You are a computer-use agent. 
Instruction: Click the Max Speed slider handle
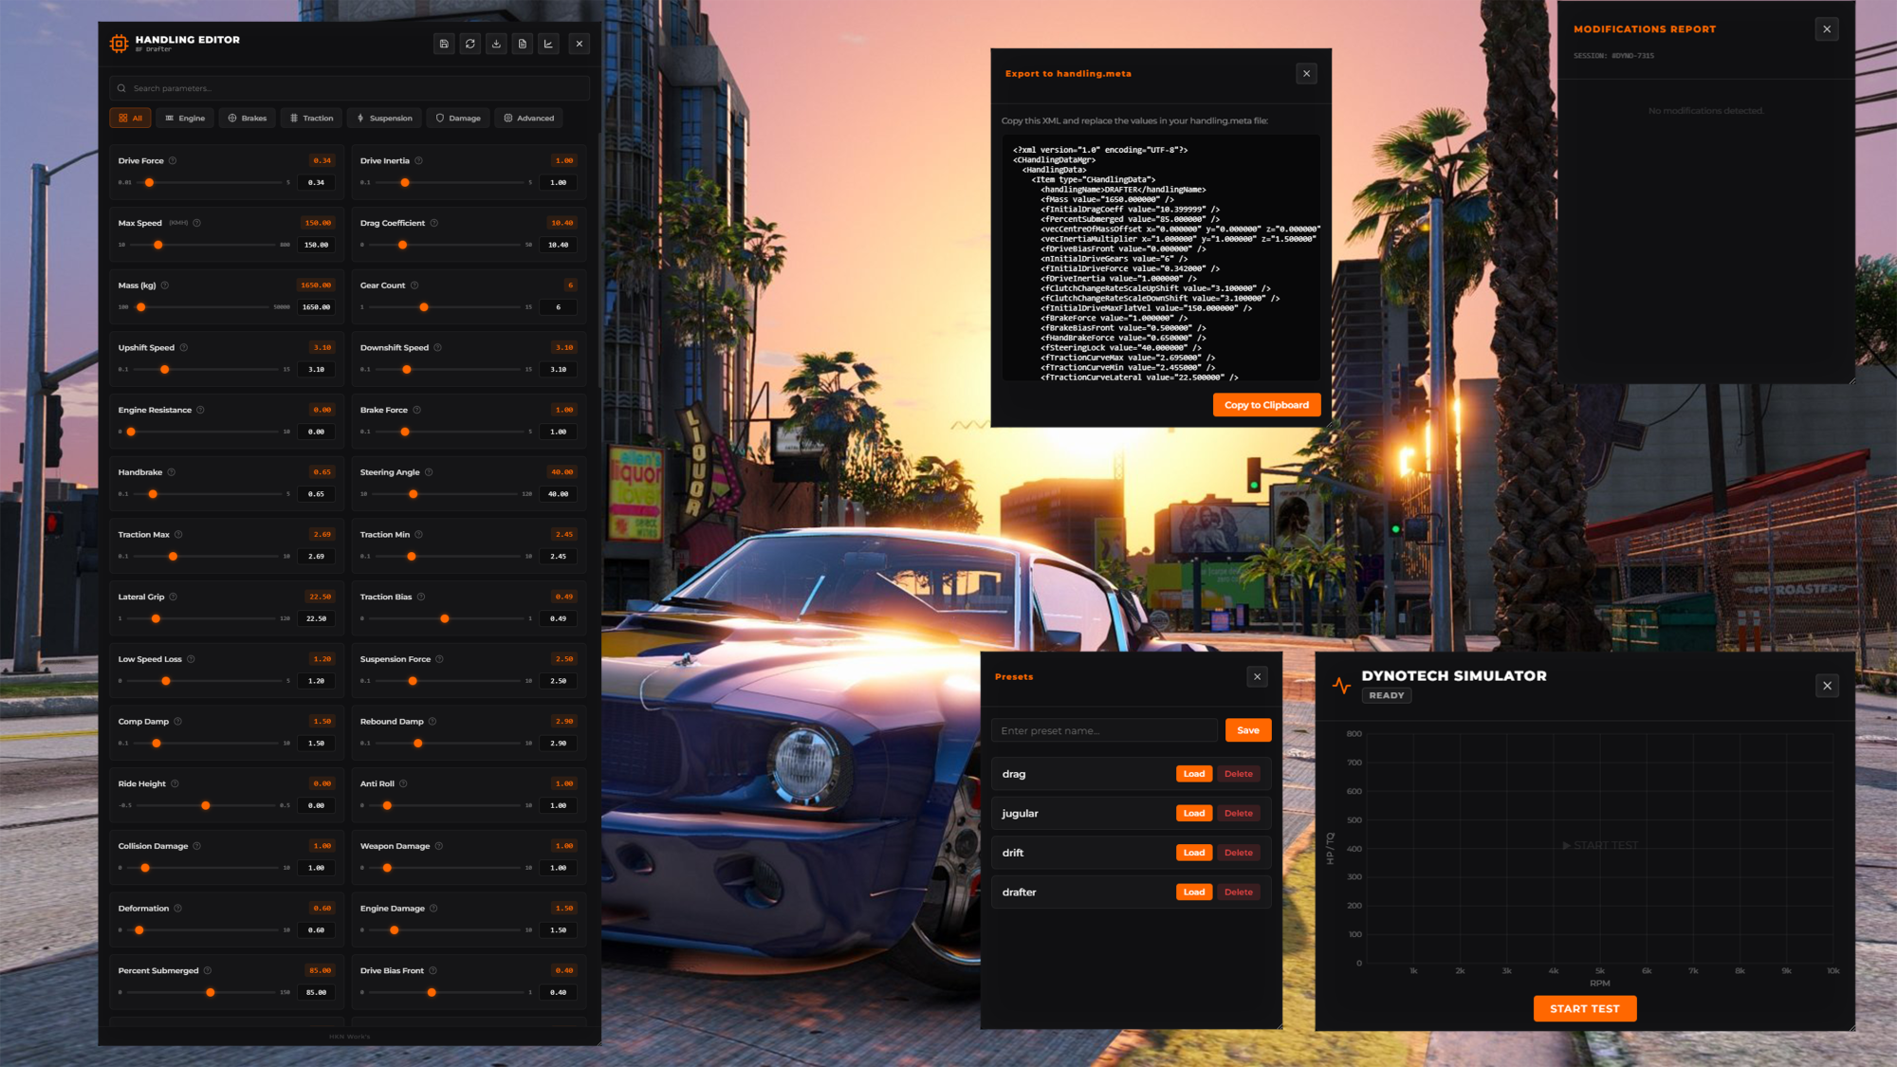(158, 246)
